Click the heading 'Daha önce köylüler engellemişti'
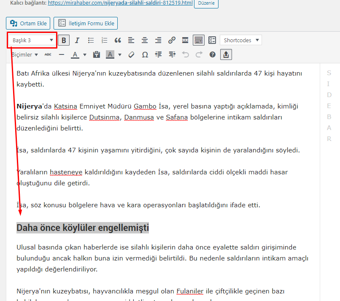This screenshot has width=340, height=301. (x=83, y=228)
